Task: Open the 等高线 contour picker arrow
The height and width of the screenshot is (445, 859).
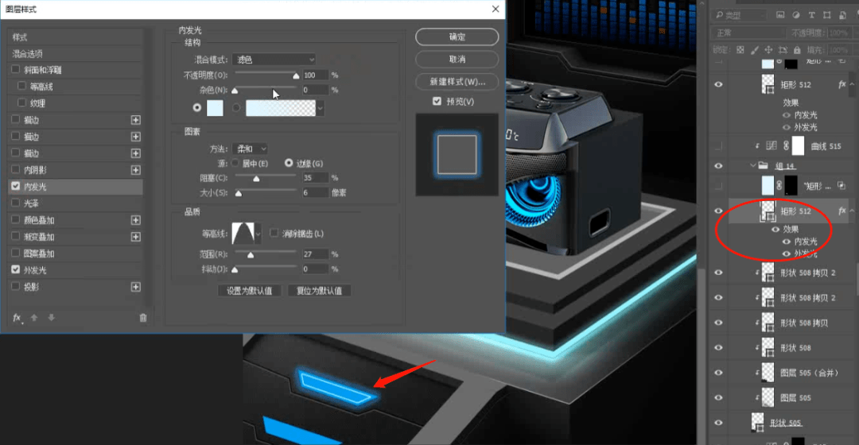Action: point(258,233)
